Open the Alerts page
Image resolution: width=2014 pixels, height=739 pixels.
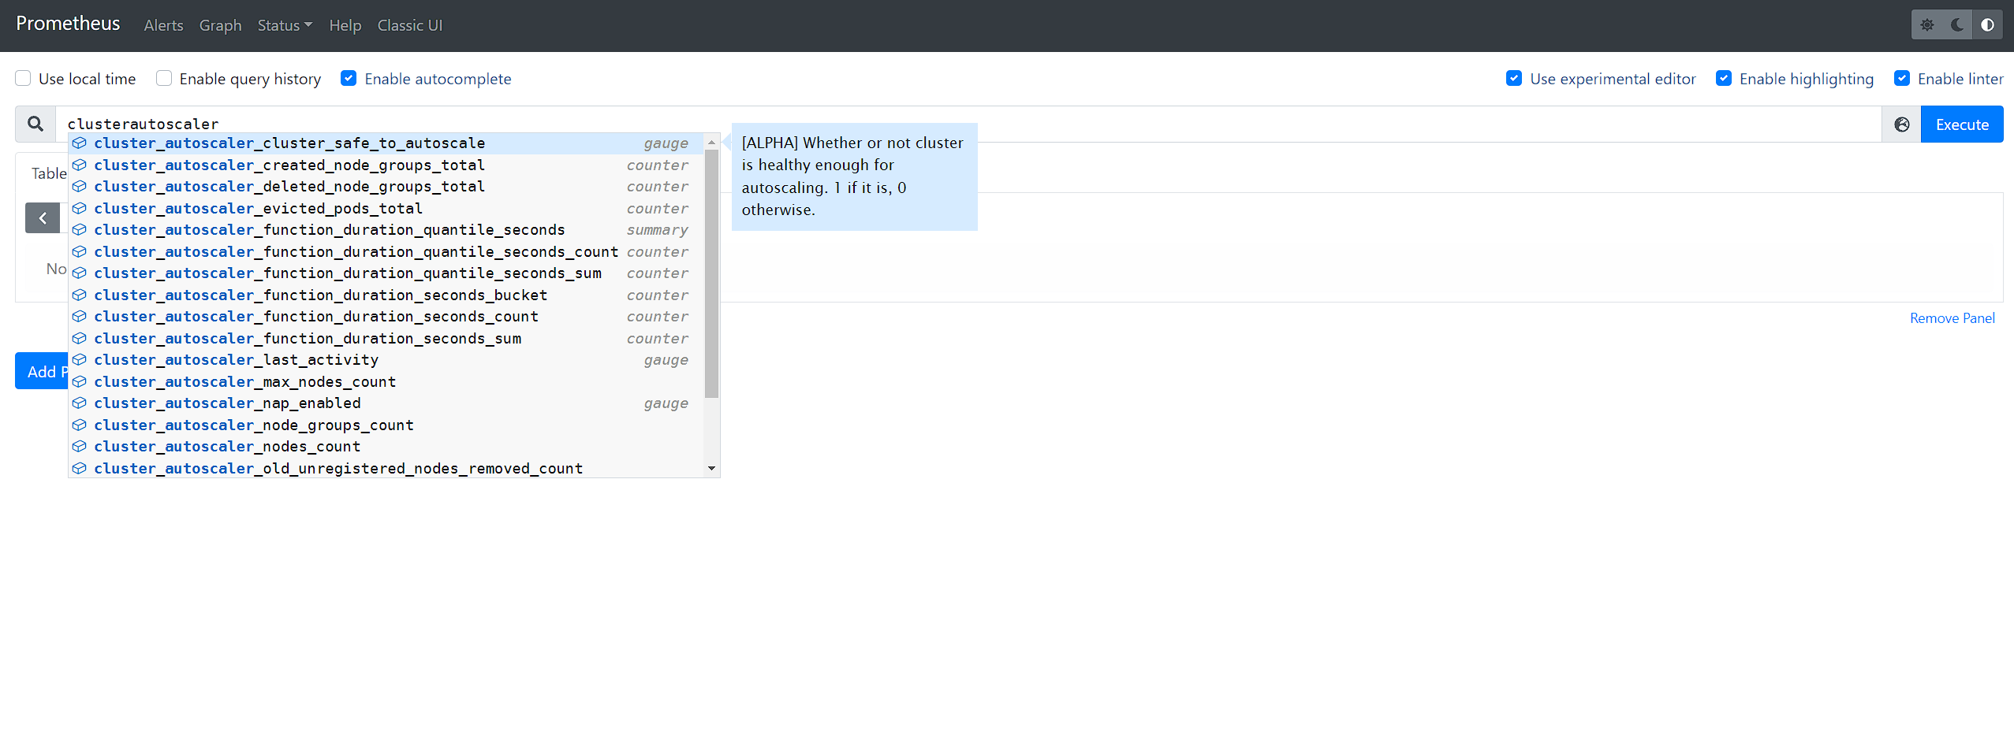(x=163, y=25)
